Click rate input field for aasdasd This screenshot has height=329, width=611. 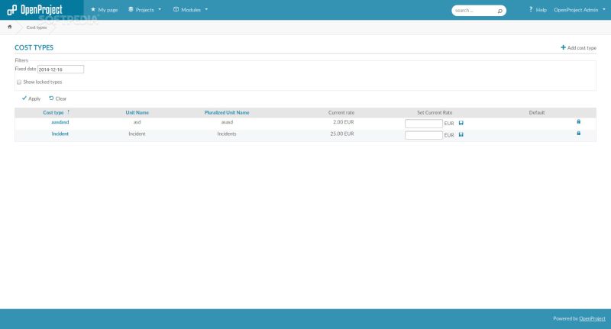pyautogui.click(x=424, y=124)
